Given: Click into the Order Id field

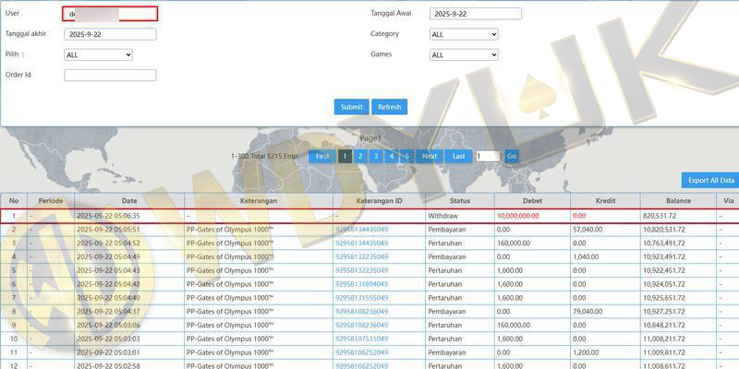Looking at the screenshot, I should 110,76.
